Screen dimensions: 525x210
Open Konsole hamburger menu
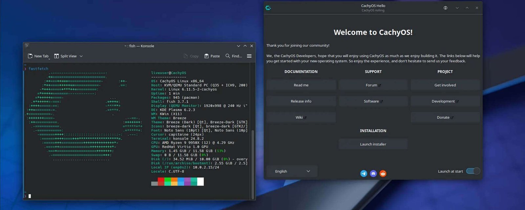pyautogui.click(x=249, y=56)
